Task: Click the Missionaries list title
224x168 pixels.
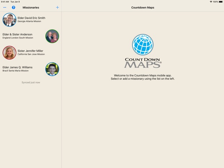Action: [x=31, y=7]
